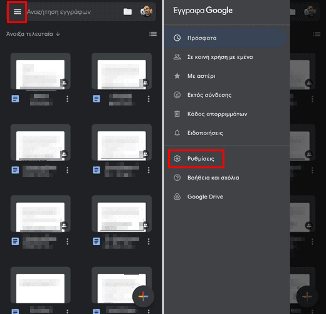Open Google Drive from the drawer

pos(227,197)
